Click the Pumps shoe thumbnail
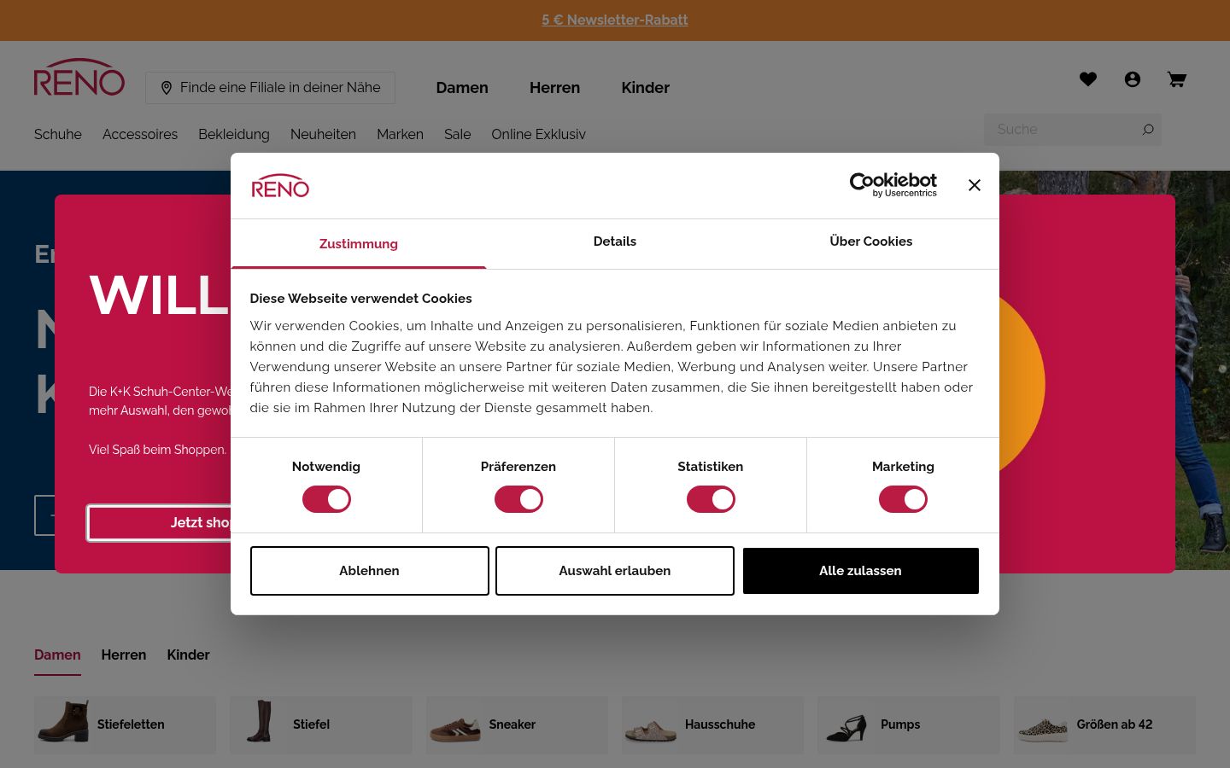 click(x=846, y=724)
